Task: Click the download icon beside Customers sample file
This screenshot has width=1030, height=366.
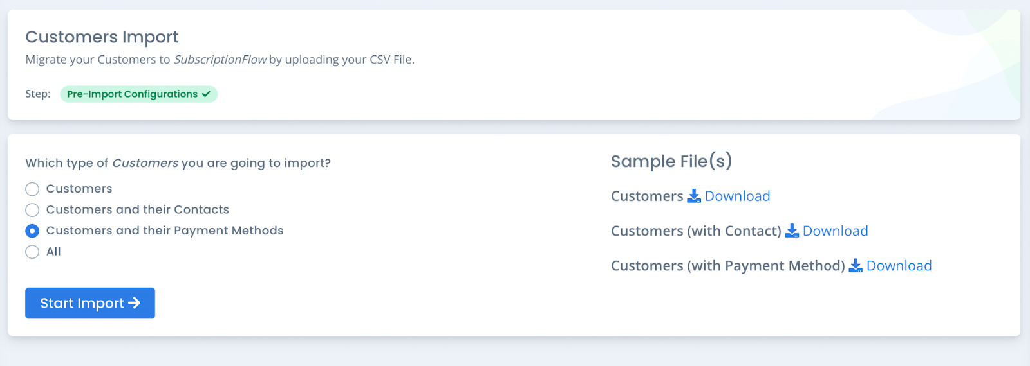Action: tap(694, 196)
